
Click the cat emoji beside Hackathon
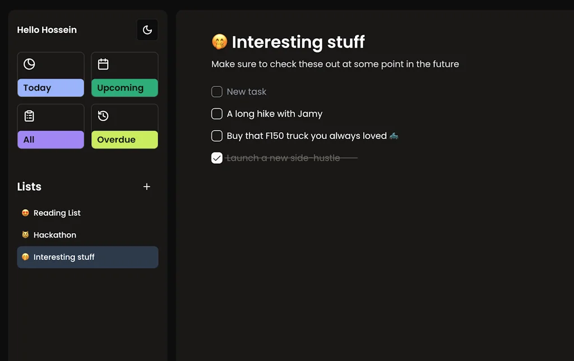coord(25,235)
